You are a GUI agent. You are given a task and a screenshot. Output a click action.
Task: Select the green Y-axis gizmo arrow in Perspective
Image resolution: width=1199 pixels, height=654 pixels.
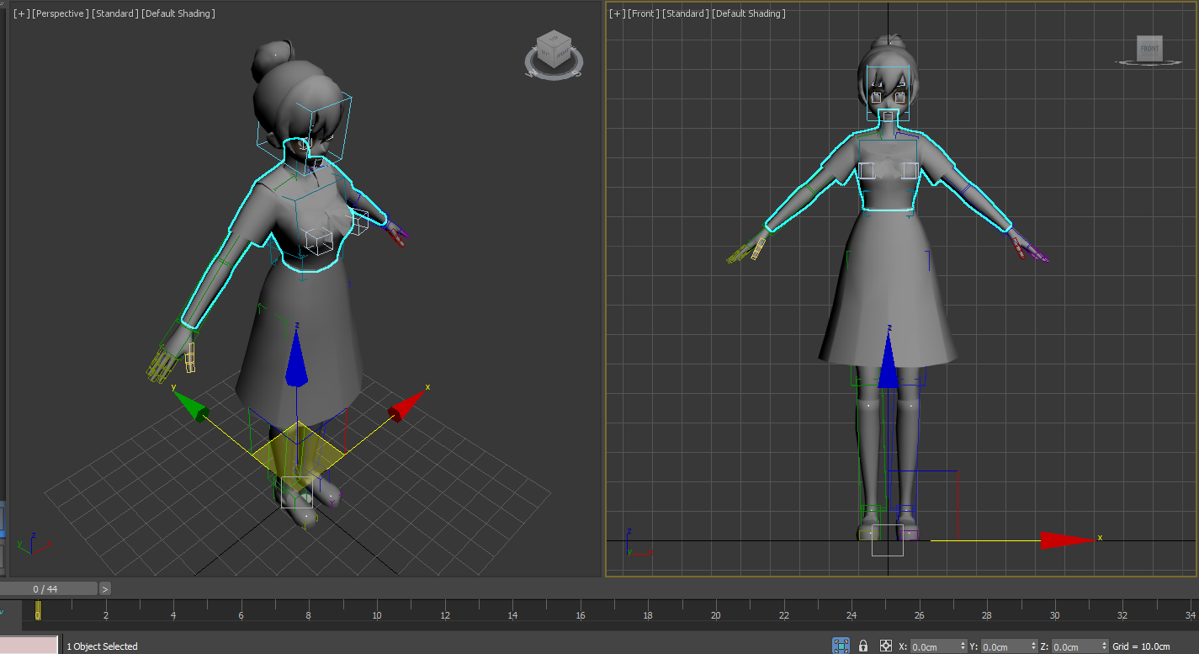191,405
